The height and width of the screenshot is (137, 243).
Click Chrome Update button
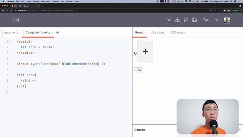click(x=236, y=11)
